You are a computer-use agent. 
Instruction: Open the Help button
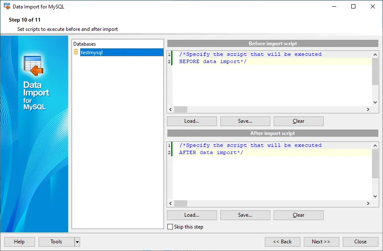tap(19, 242)
